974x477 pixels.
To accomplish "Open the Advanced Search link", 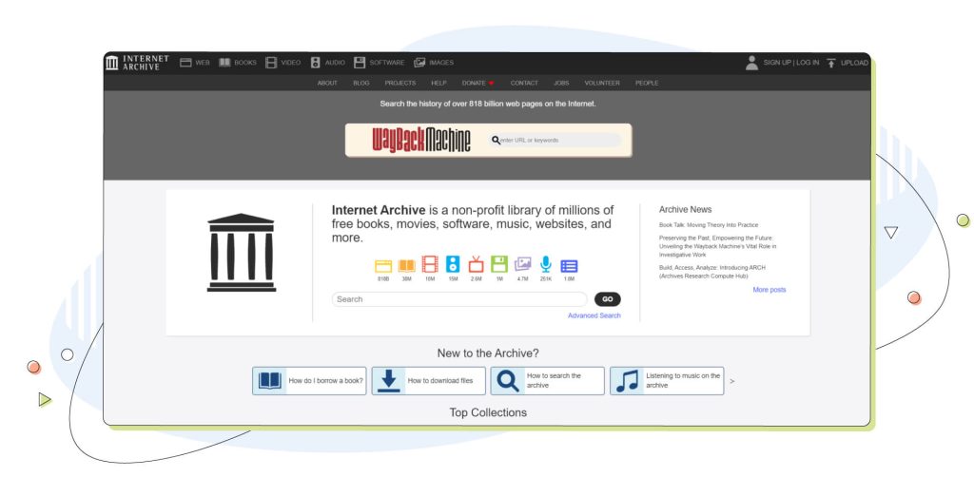I will (594, 315).
